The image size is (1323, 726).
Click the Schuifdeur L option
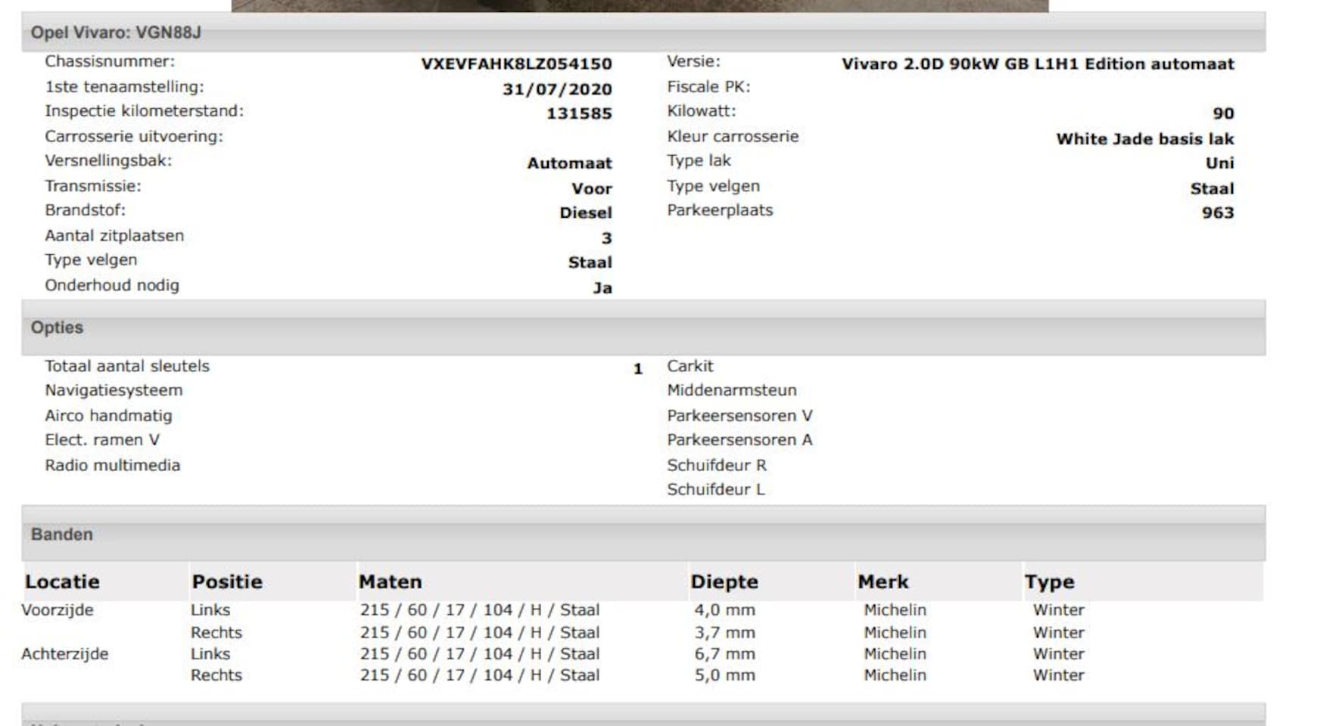[716, 489]
